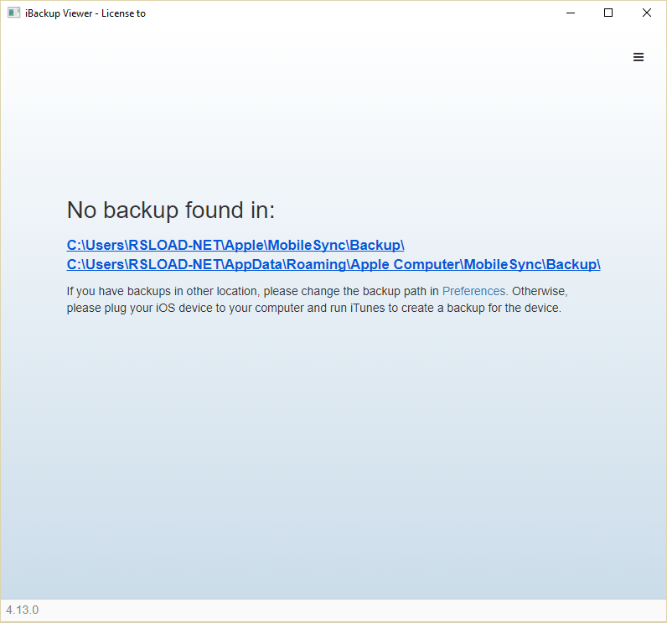Open the Preferences link
The height and width of the screenshot is (623, 667).
coord(473,291)
